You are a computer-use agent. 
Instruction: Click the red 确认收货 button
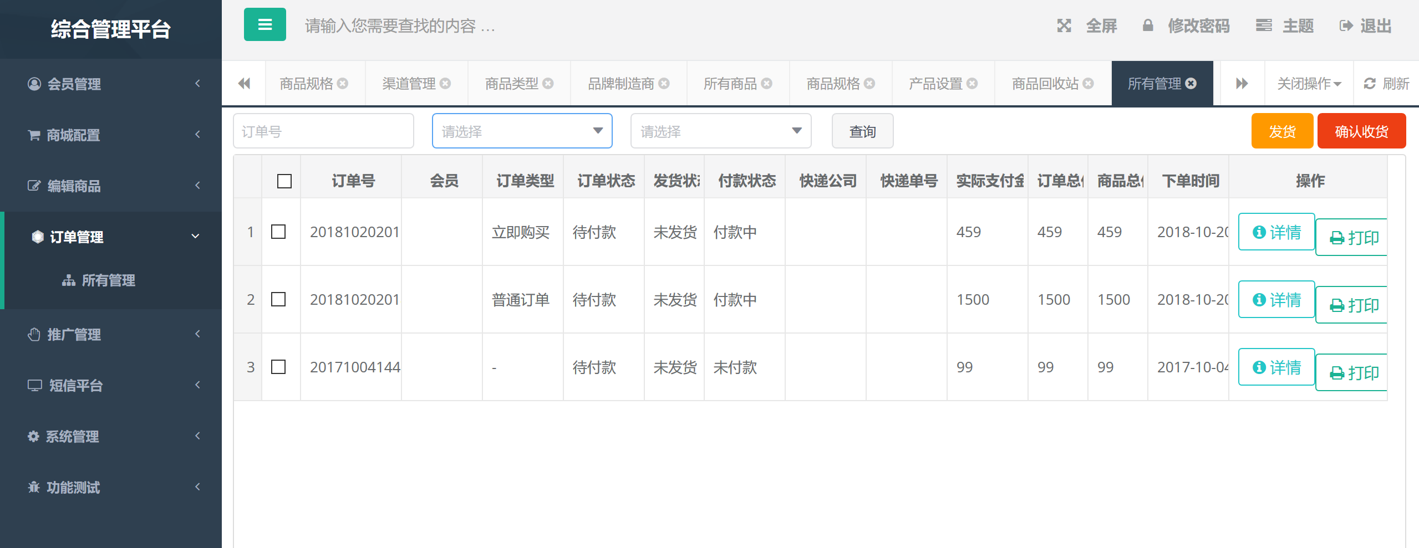[x=1361, y=131]
